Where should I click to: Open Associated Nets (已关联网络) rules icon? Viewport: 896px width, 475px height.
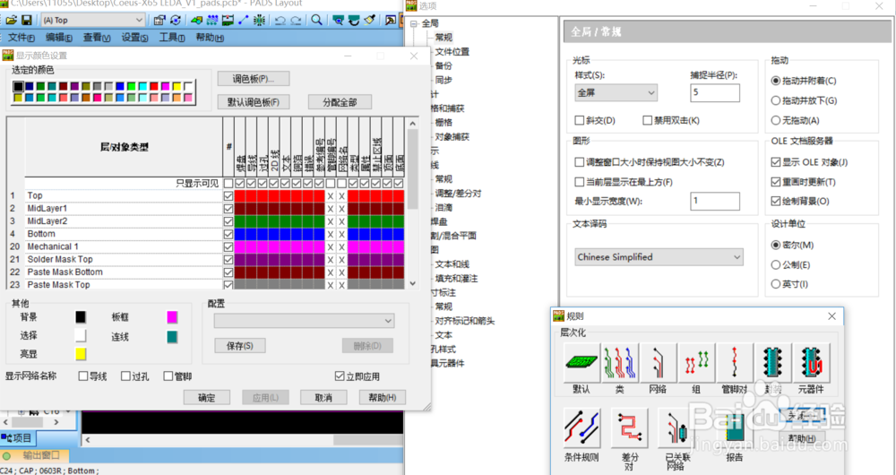[676, 427]
